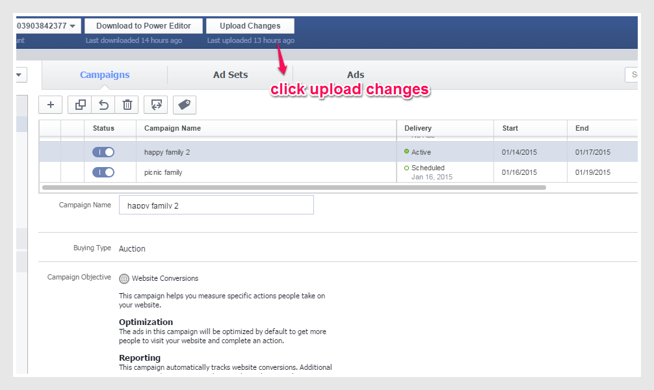Viewport: 654px width, 390px height.
Task: Click the trash icon to delete campaign
Action: tap(127, 105)
